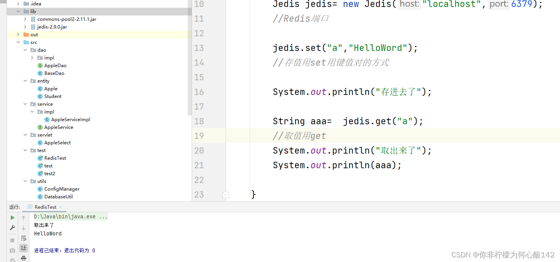Collapse the entity package
The width and height of the screenshot is (560, 262).
pyautogui.click(x=25, y=81)
